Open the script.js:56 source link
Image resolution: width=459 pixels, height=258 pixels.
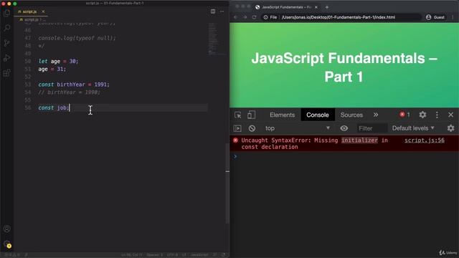click(x=425, y=140)
